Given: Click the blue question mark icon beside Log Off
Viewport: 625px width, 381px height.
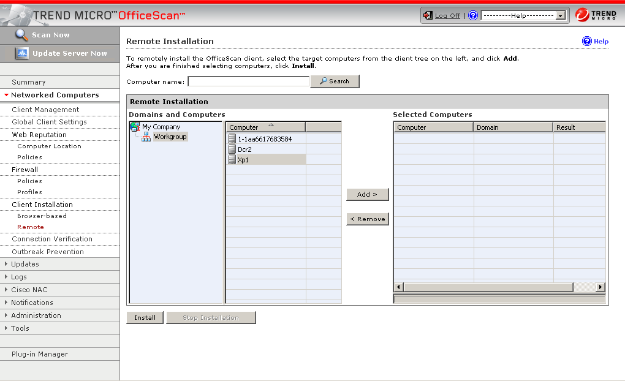Looking at the screenshot, I should coord(473,15).
